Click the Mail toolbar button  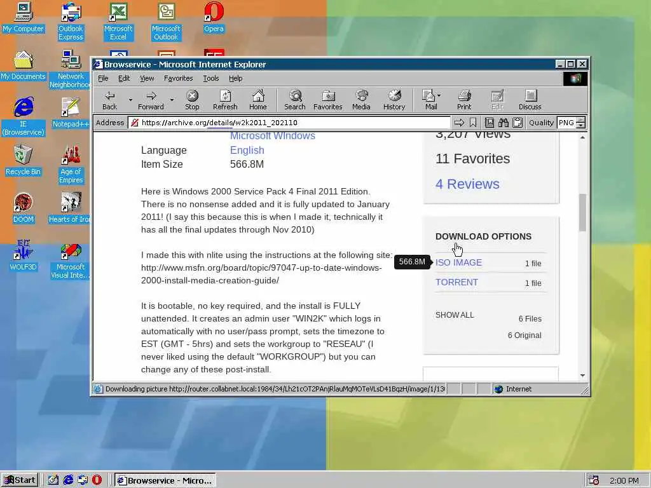[431, 100]
